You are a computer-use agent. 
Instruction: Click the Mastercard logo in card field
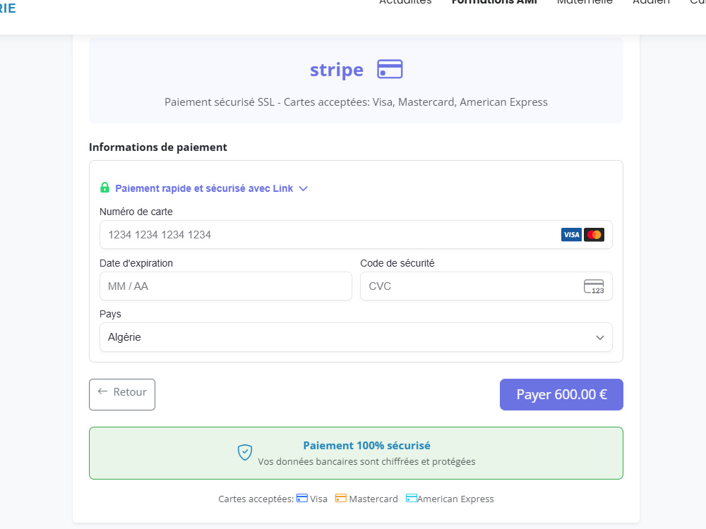pos(594,234)
